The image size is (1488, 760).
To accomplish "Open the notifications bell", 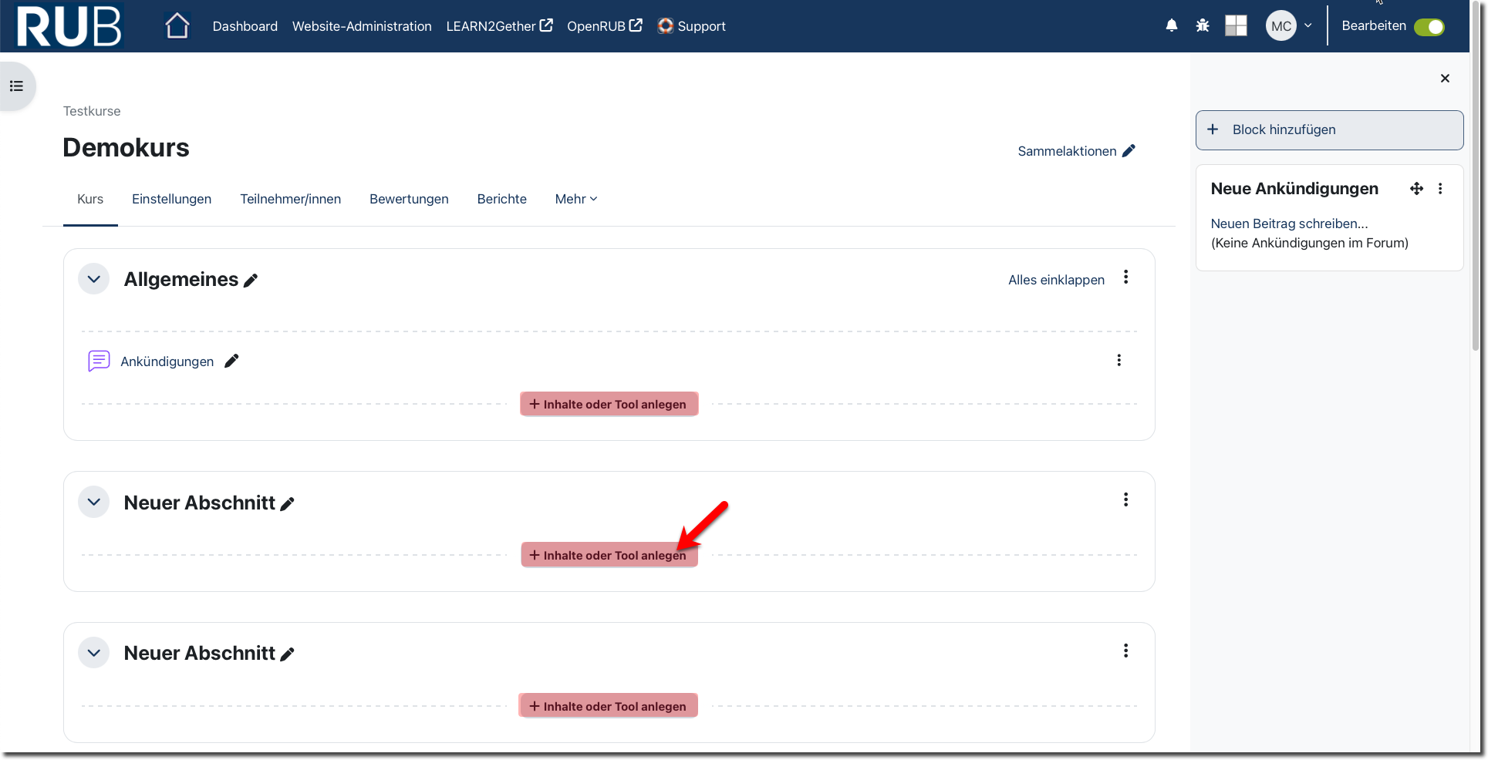I will click(x=1171, y=25).
